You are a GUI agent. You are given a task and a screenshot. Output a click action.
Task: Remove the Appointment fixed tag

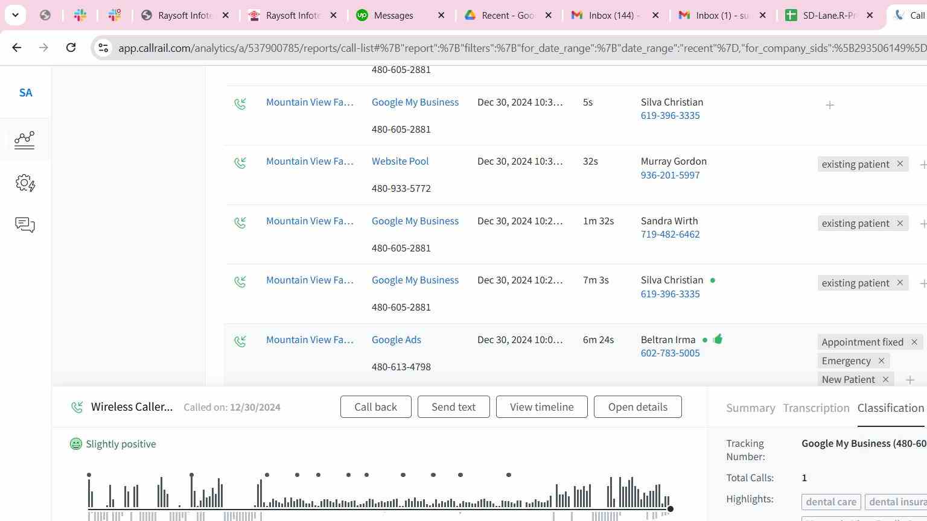[x=914, y=342]
